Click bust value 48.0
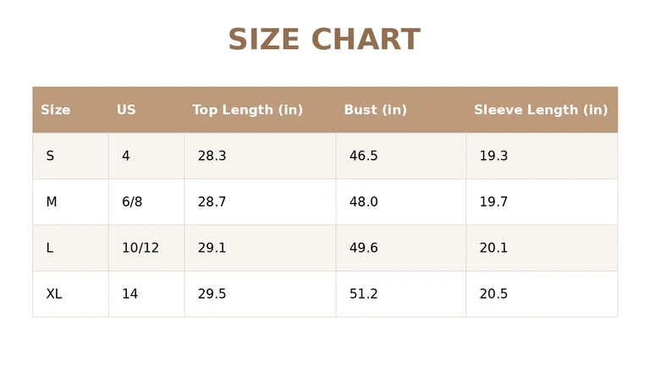Image resolution: width=650 pixels, height=379 pixels. (x=364, y=201)
